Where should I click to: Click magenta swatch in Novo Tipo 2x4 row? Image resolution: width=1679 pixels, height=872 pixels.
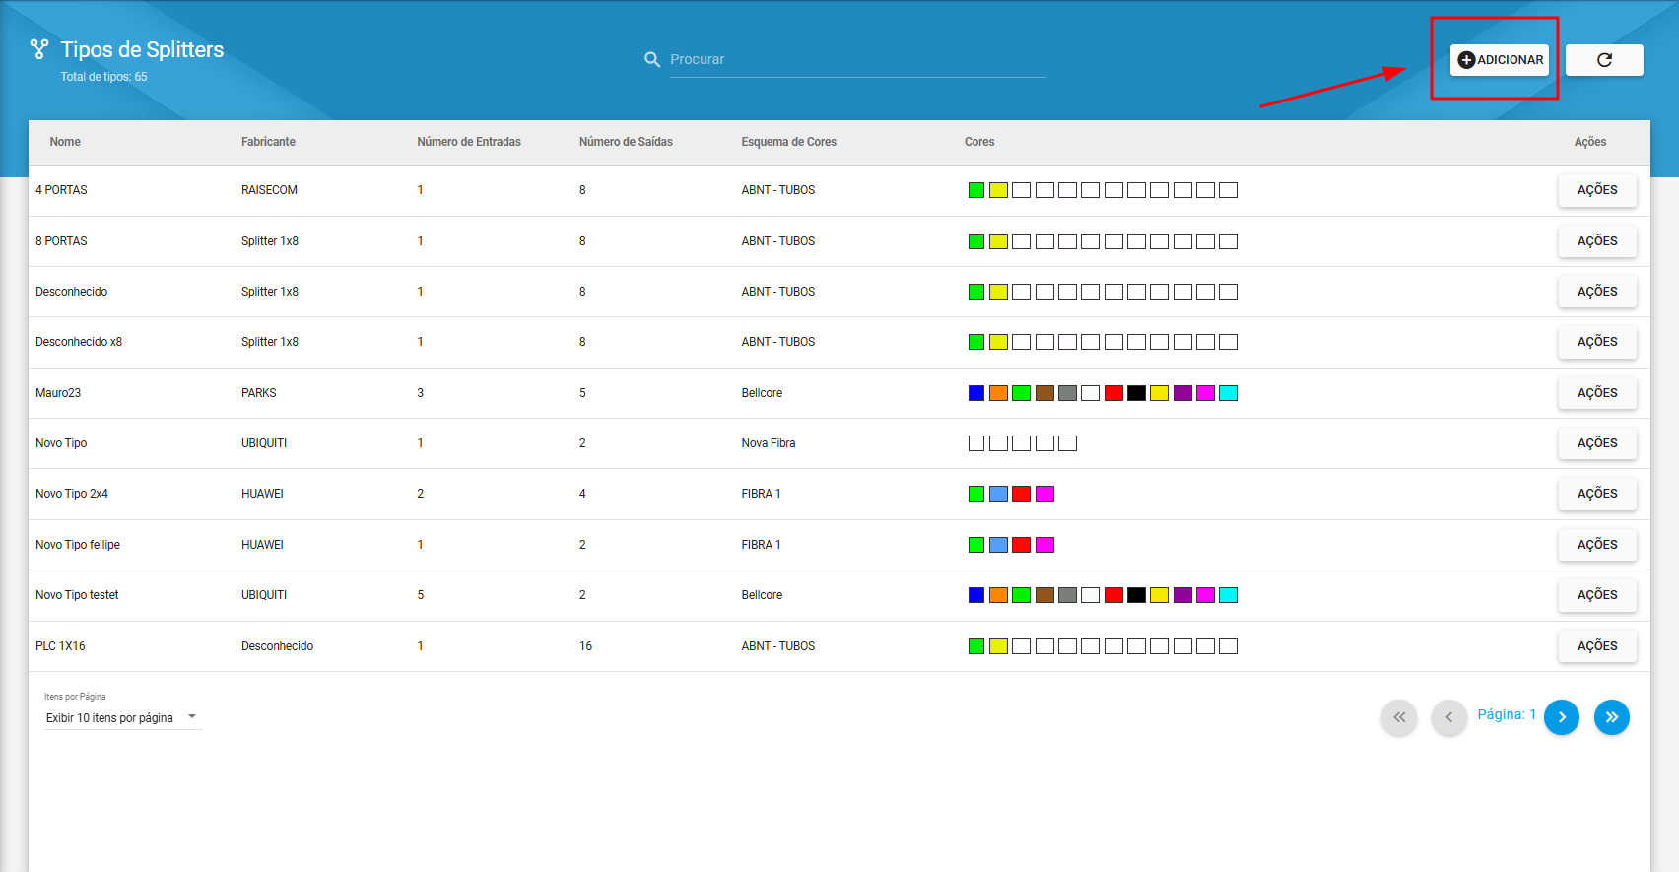(x=1045, y=494)
